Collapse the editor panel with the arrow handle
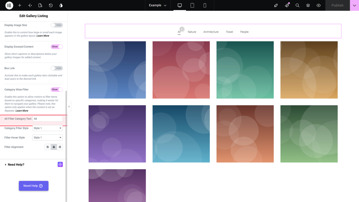Image resolution: width=359 pixels, height=202 pixels. (x=69, y=107)
